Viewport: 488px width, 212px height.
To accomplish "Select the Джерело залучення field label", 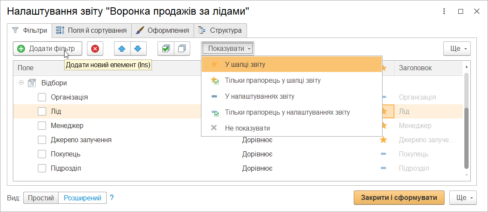I will coord(81,140).
